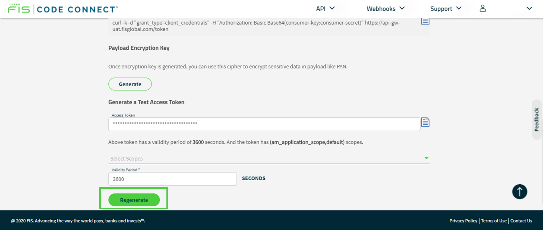Open the user profile icon
543x230 pixels.
(x=482, y=8)
